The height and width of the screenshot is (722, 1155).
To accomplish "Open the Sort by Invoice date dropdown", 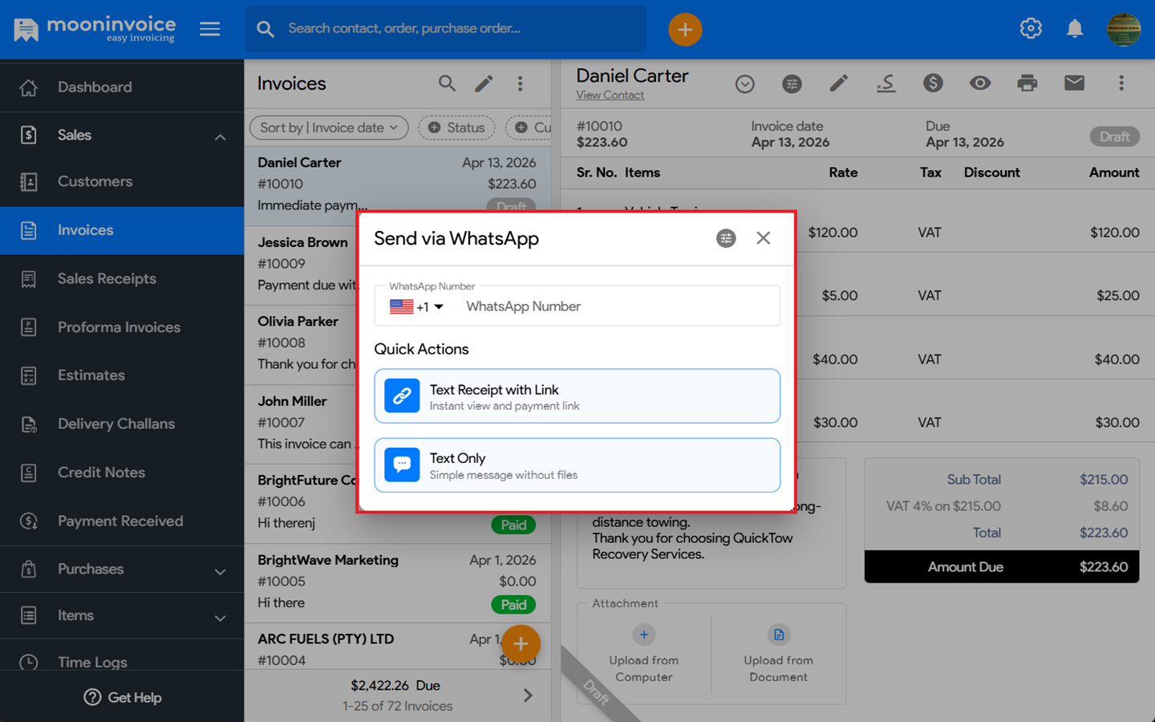I will point(329,128).
